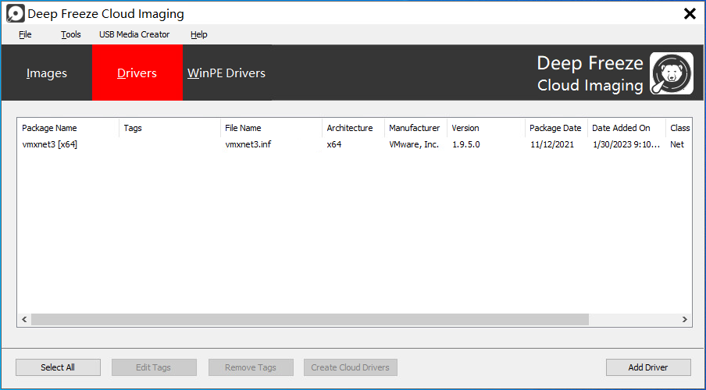
Task: Click the vmxnet3.inf file name cell
Action: [248, 144]
